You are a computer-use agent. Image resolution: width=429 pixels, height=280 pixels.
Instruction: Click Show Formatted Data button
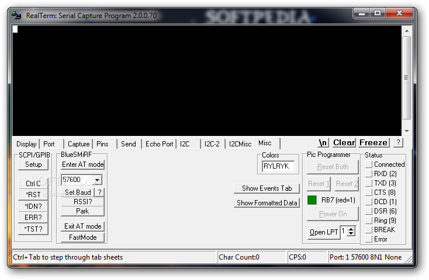click(267, 203)
